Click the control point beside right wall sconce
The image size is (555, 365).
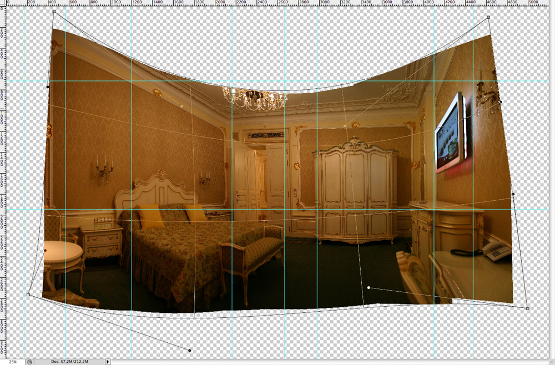(x=500, y=102)
